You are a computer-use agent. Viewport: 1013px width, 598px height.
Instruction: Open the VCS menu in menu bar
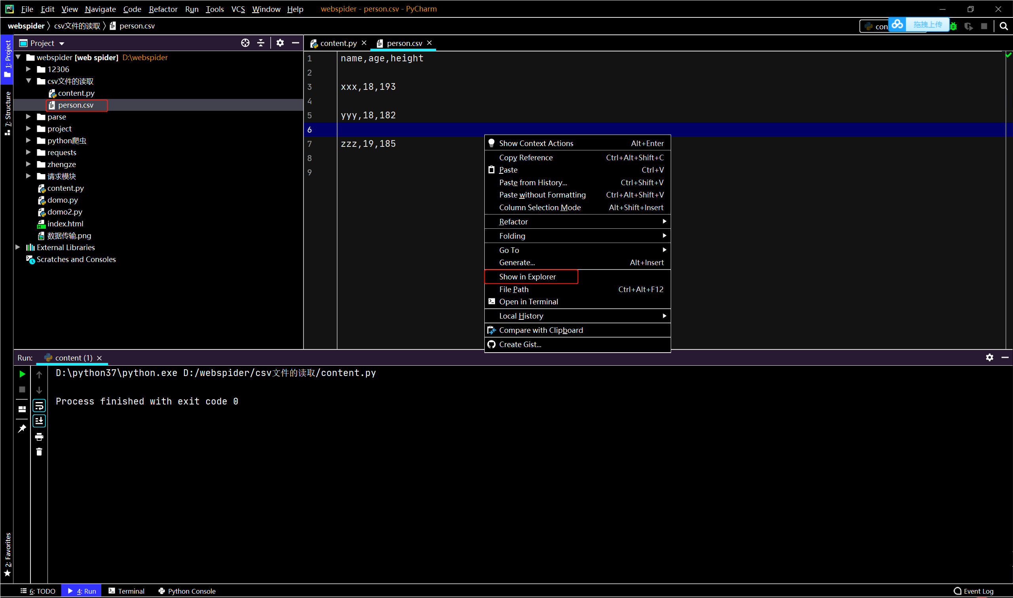[238, 9]
